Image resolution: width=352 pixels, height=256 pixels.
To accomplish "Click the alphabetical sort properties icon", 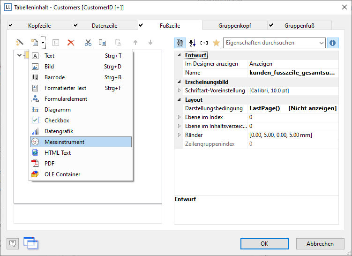I will click(x=192, y=43).
